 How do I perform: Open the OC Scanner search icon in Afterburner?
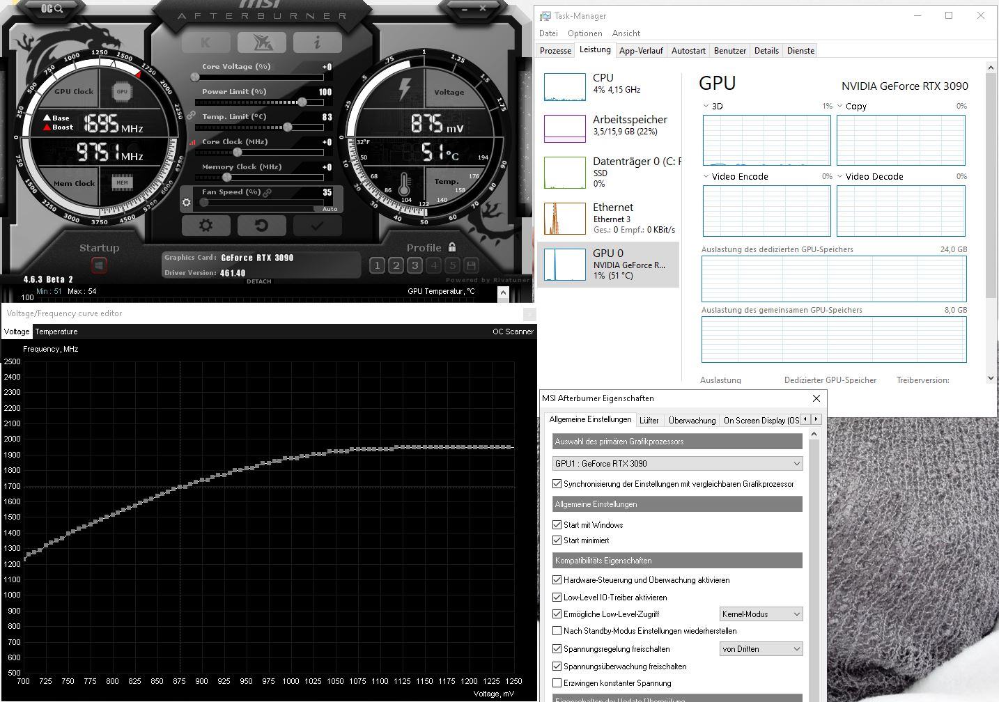tap(52, 8)
